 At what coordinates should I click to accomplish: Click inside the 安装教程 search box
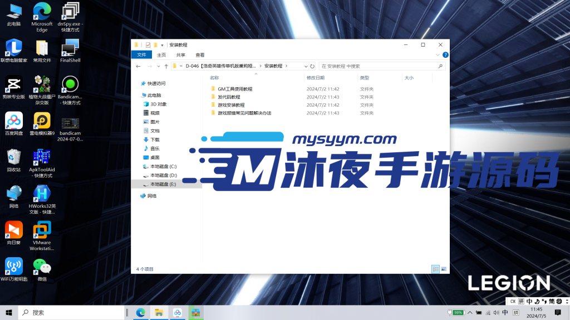coord(379,66)
